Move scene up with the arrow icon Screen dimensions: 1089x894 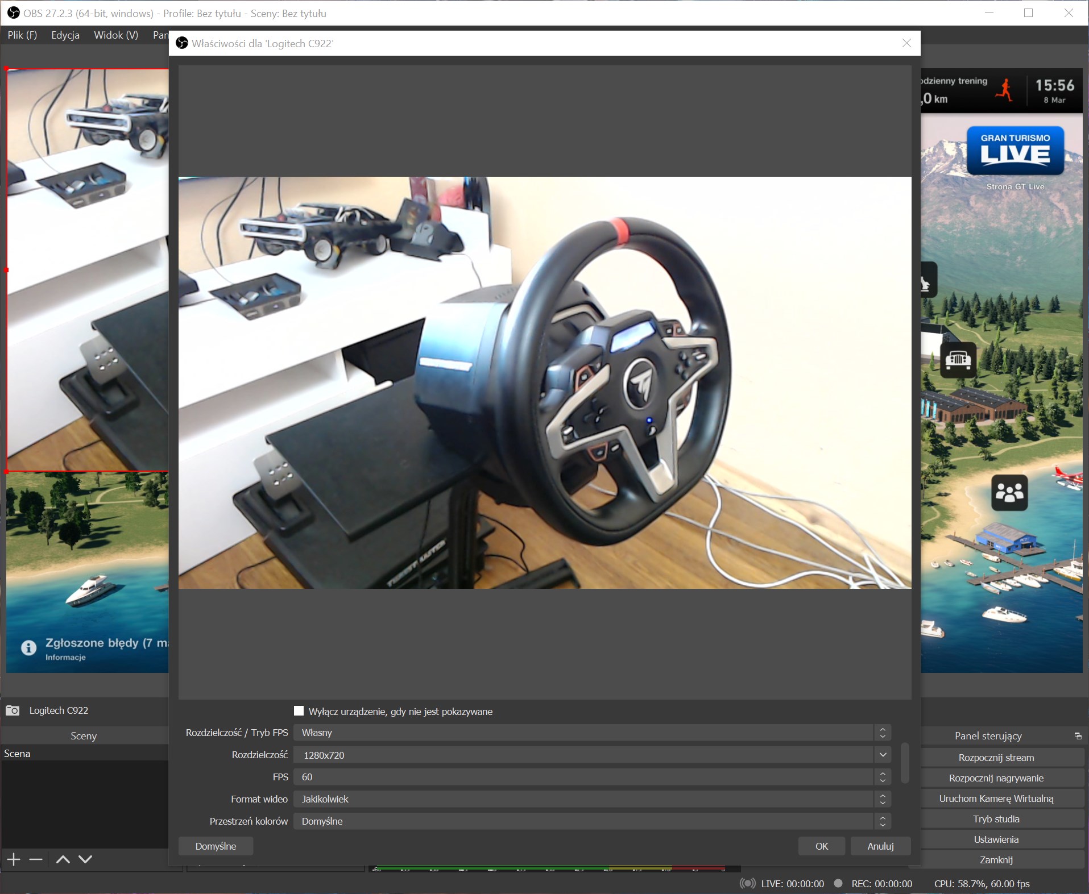[63, 859]
